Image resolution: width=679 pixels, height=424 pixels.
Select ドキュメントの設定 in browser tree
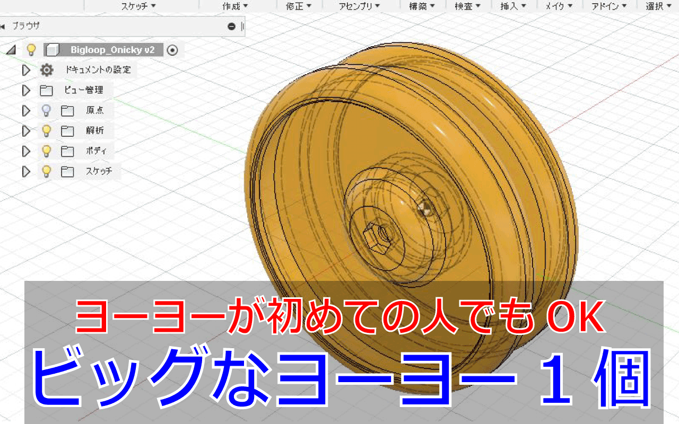point(98,70)
